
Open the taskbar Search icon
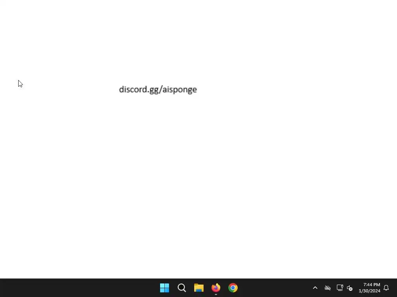click(181, 288)
